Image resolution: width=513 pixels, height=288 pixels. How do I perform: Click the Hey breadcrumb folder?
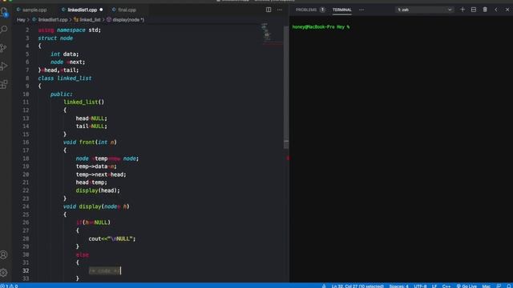coord(21,19)
